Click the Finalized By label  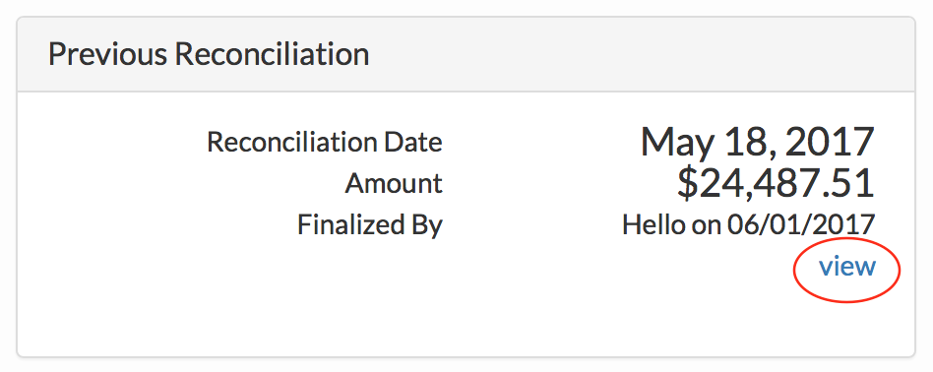coord(369,225)
